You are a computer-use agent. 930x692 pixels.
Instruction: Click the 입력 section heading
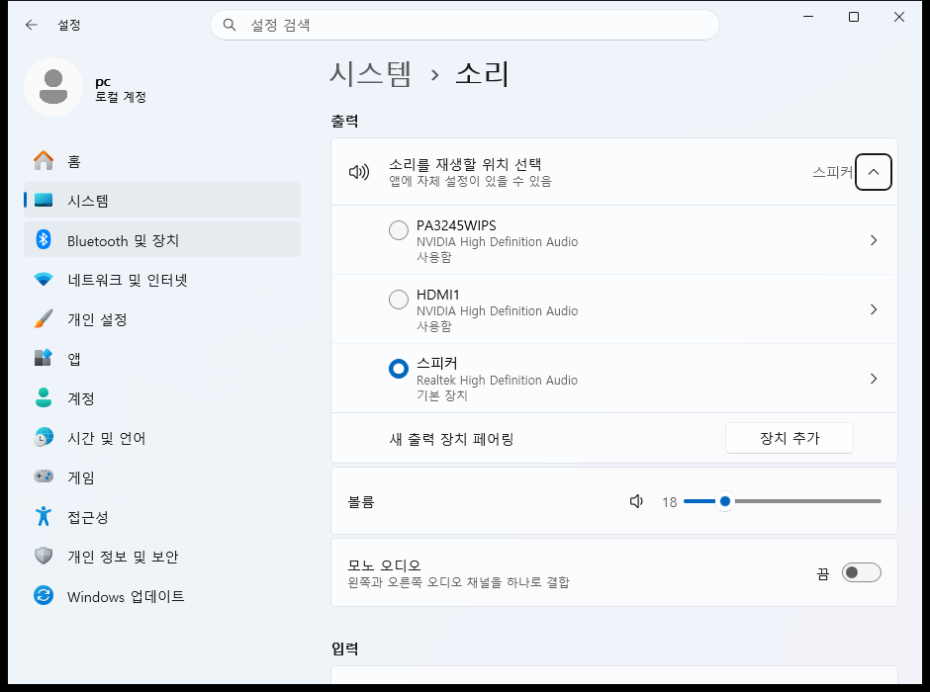pos(344,649)
